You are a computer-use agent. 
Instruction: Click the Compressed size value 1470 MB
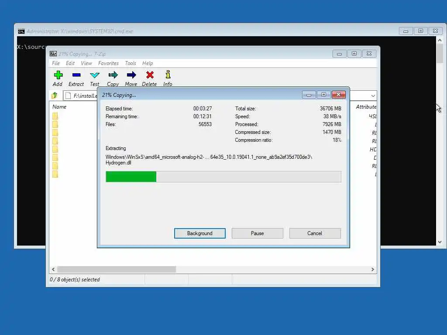pos(332,132)
